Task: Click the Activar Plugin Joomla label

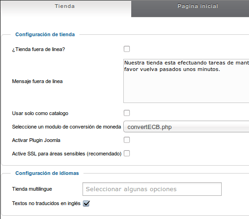Action: click(36, 140)
